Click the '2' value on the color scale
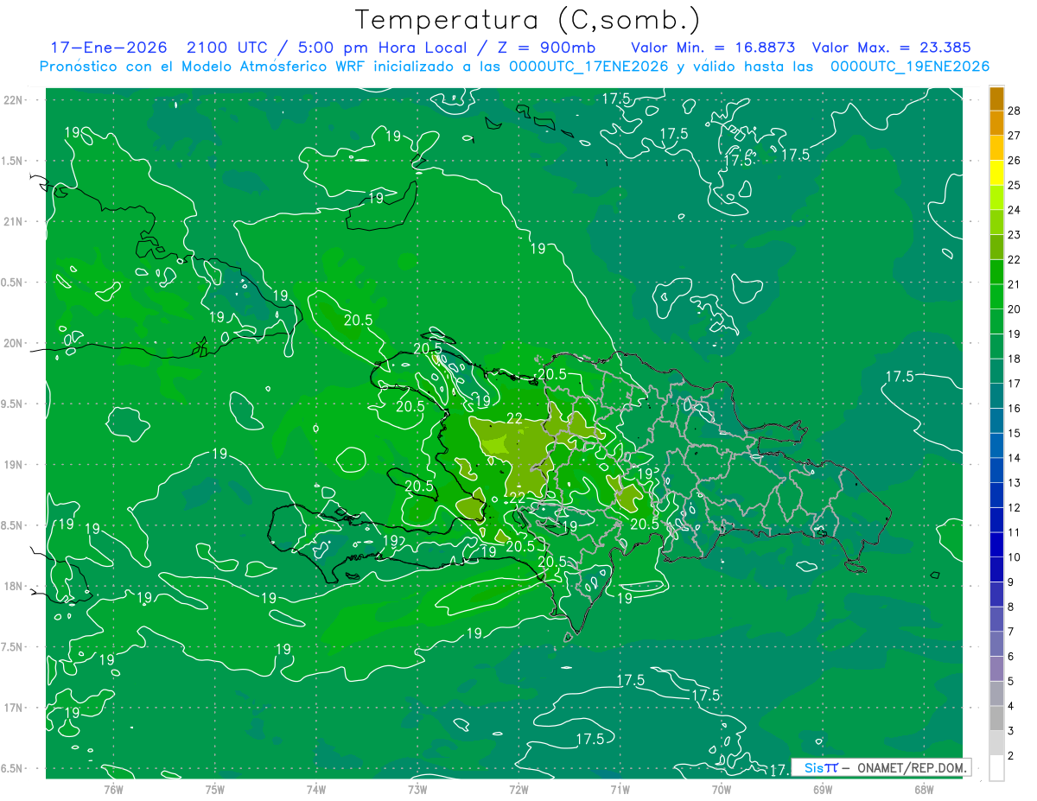The width and height of the screenshot is (1037, 801). pos(1011,756)
